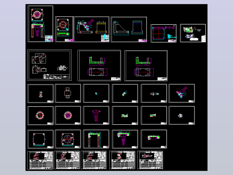Select the white outlined part sheet with large title block
The width and height of the screenshot is (233, 175).
(x=49, y=65)
